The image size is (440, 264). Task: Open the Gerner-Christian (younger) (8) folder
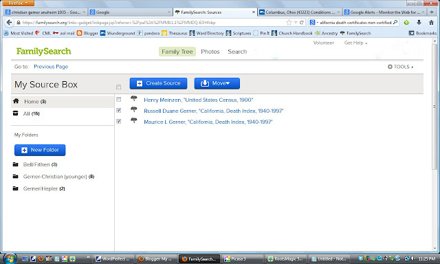(58, 177)
